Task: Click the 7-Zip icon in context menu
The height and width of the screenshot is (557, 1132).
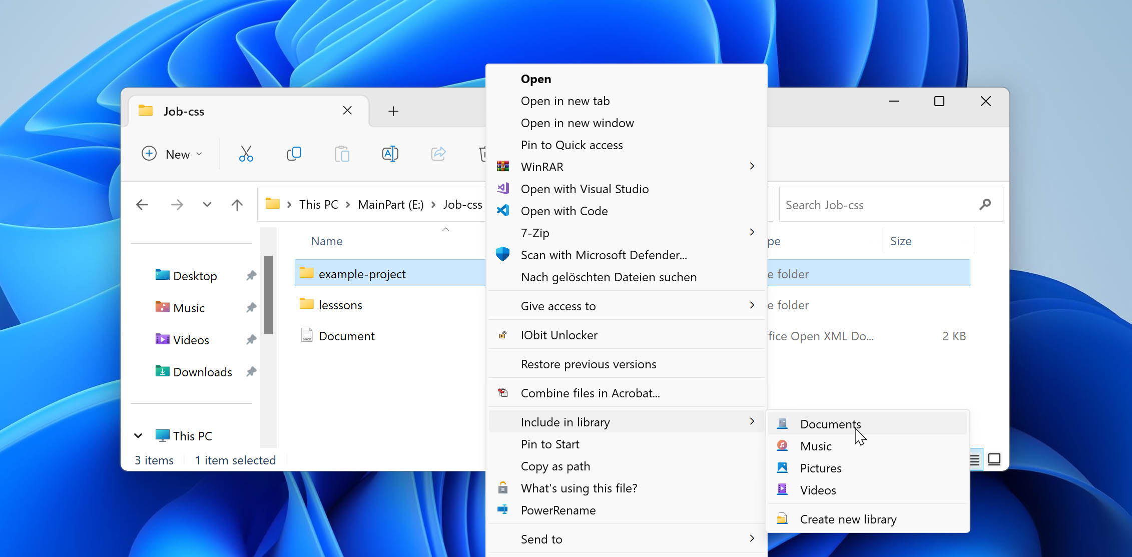Action: [x=503, y=232]
